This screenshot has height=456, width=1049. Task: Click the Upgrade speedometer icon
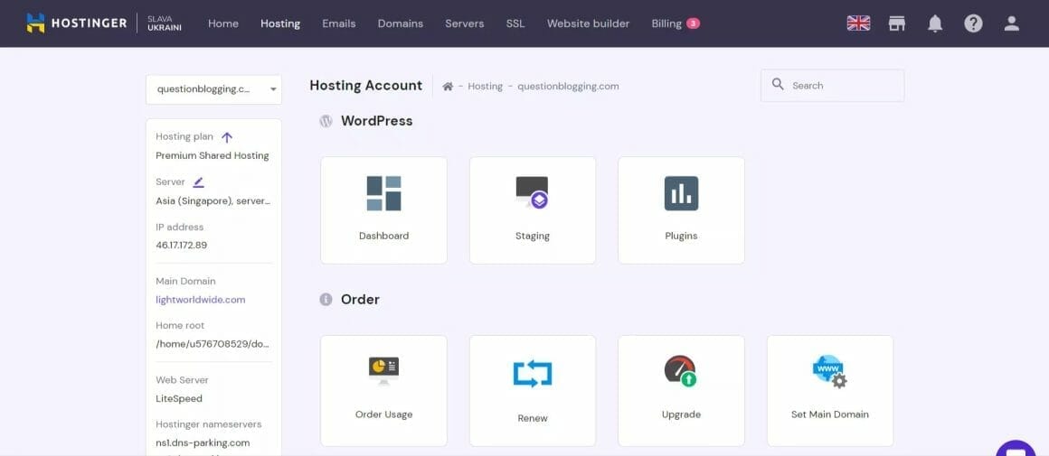[x=681, y=371]
